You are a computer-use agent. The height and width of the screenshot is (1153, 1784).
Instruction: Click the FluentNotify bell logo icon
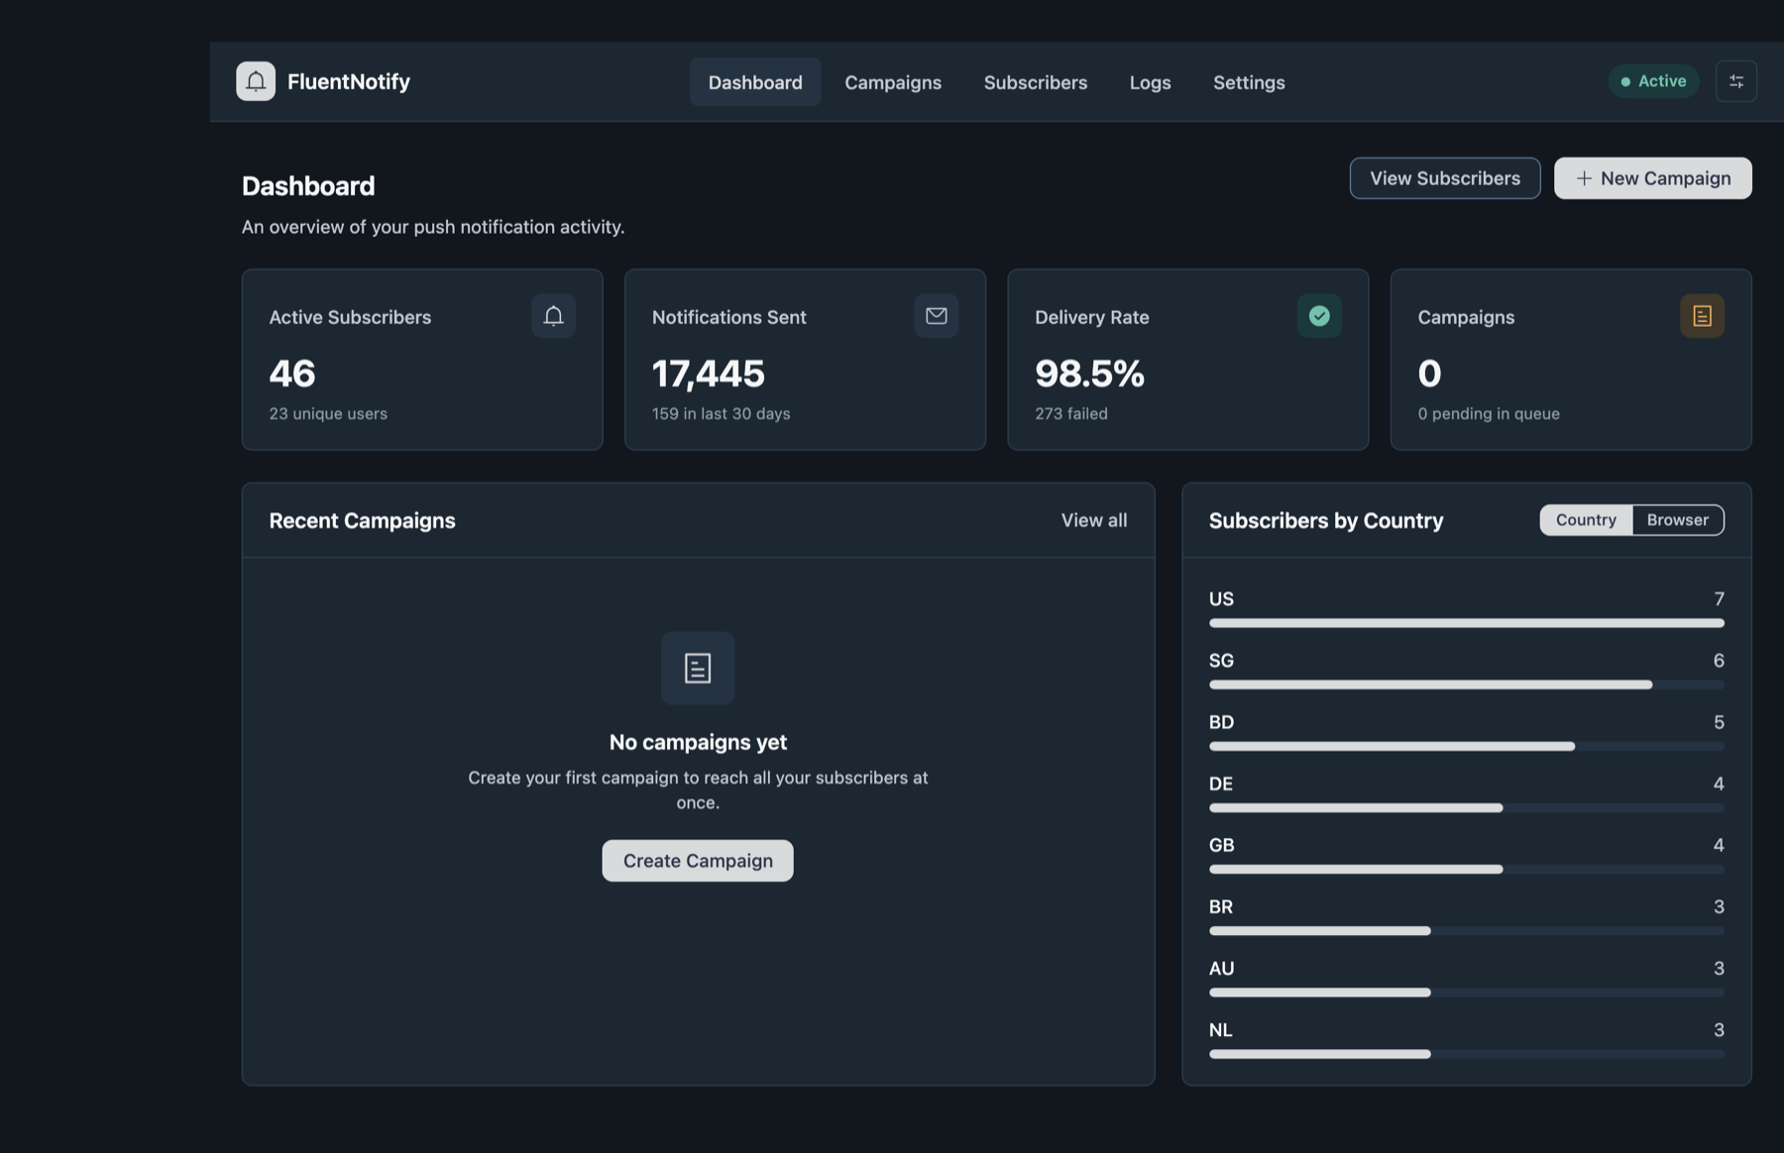pyautogui.click(x=256, y=81)
